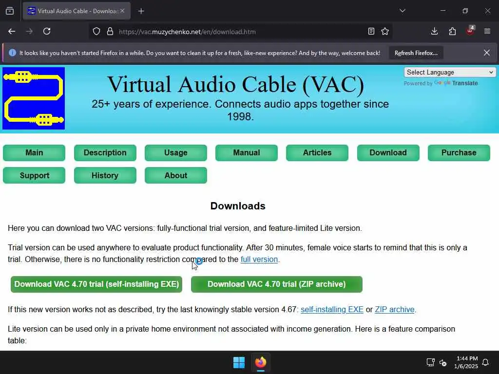Click the forward navigation arrow
Image resolution: width=499 pixels, height=374 pixels.
[x=29, y=32]
